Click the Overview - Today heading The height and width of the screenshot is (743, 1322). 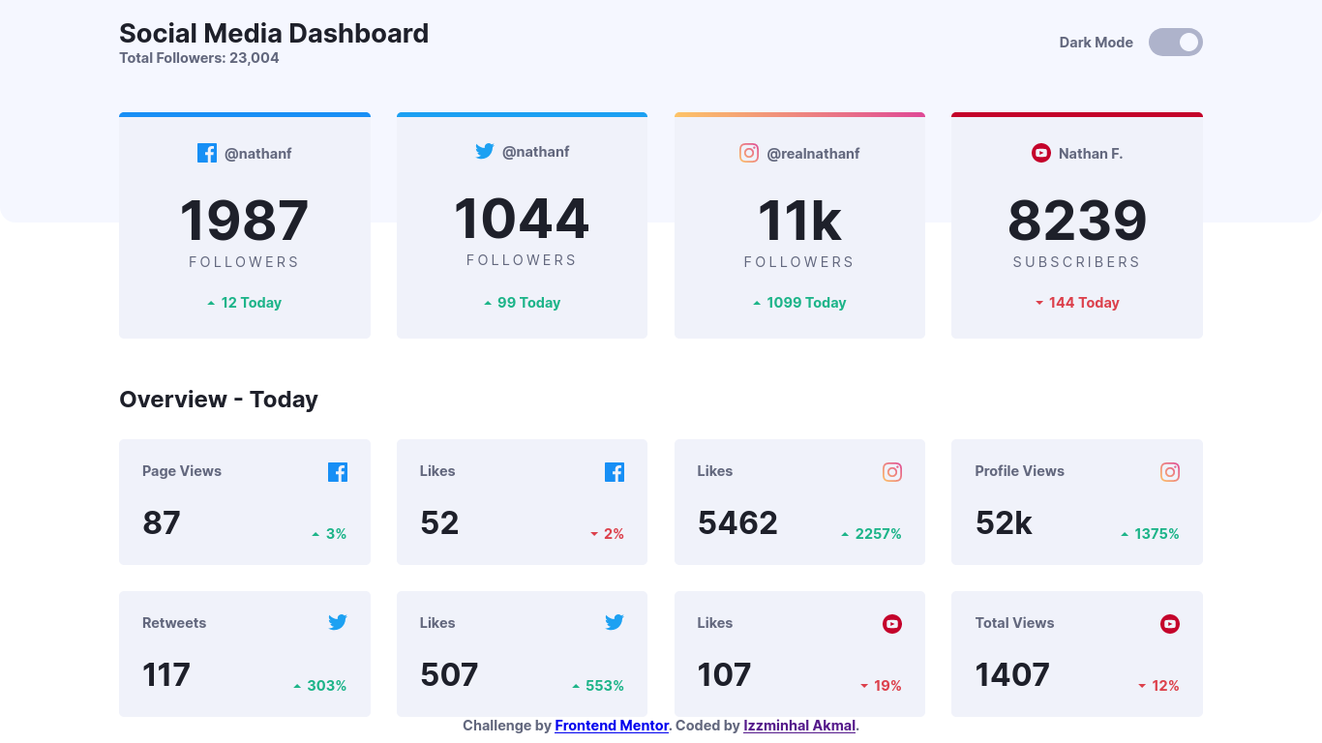click(x=219, y=400)
